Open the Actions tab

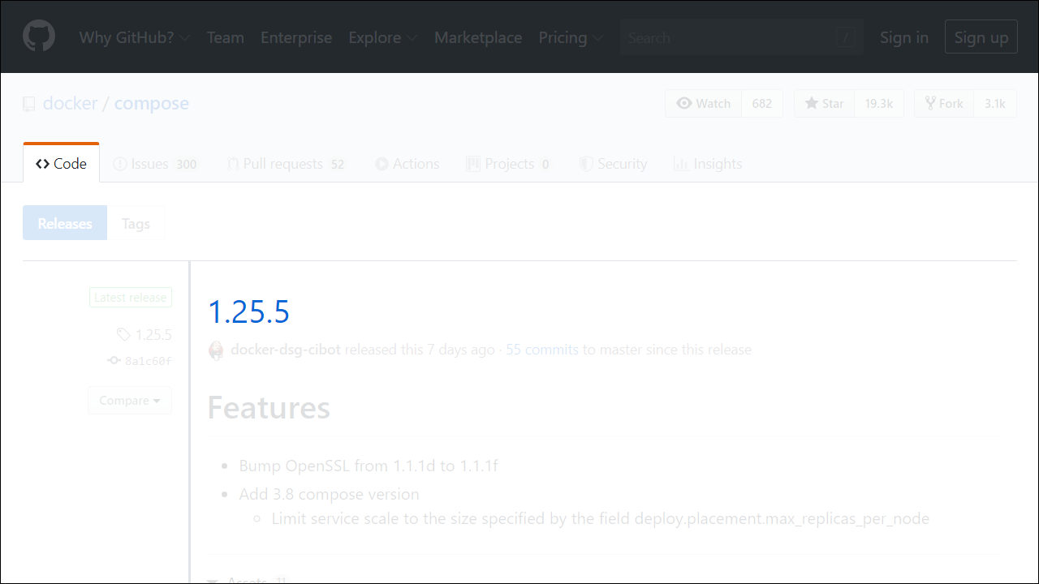click(407, 164)
